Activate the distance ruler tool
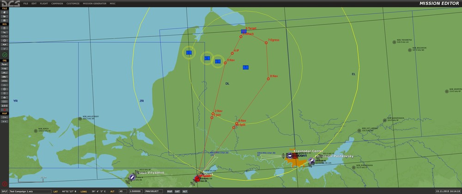This screenshot has height=194, width=462. pos(5,121)
